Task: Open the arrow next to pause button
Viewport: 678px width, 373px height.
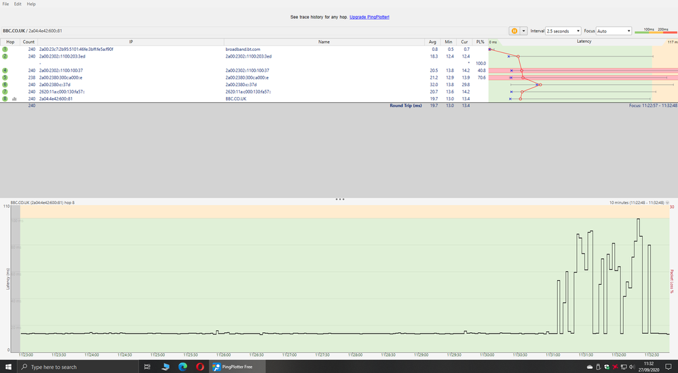Action: pos(523,31)
